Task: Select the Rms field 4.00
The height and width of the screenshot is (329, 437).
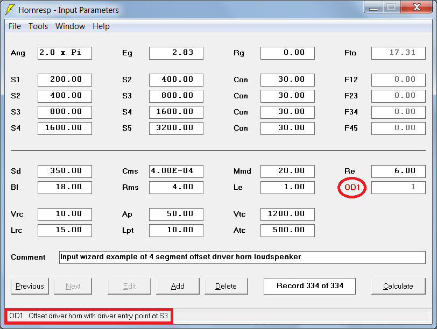Action: (x=176, y=187)
